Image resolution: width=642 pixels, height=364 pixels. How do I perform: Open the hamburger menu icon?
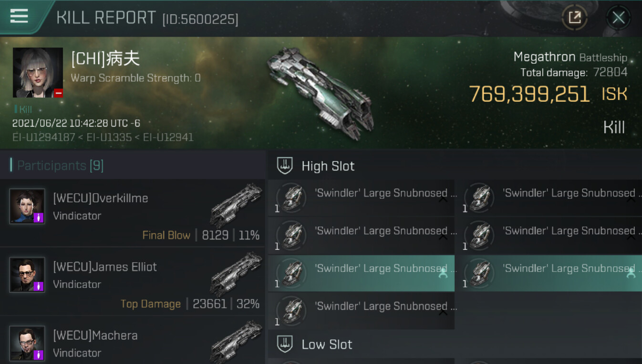tap(19, 16)
